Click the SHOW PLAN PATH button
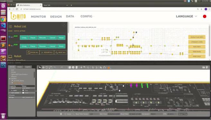Screen dimensions: 211x120 [197, 37]
